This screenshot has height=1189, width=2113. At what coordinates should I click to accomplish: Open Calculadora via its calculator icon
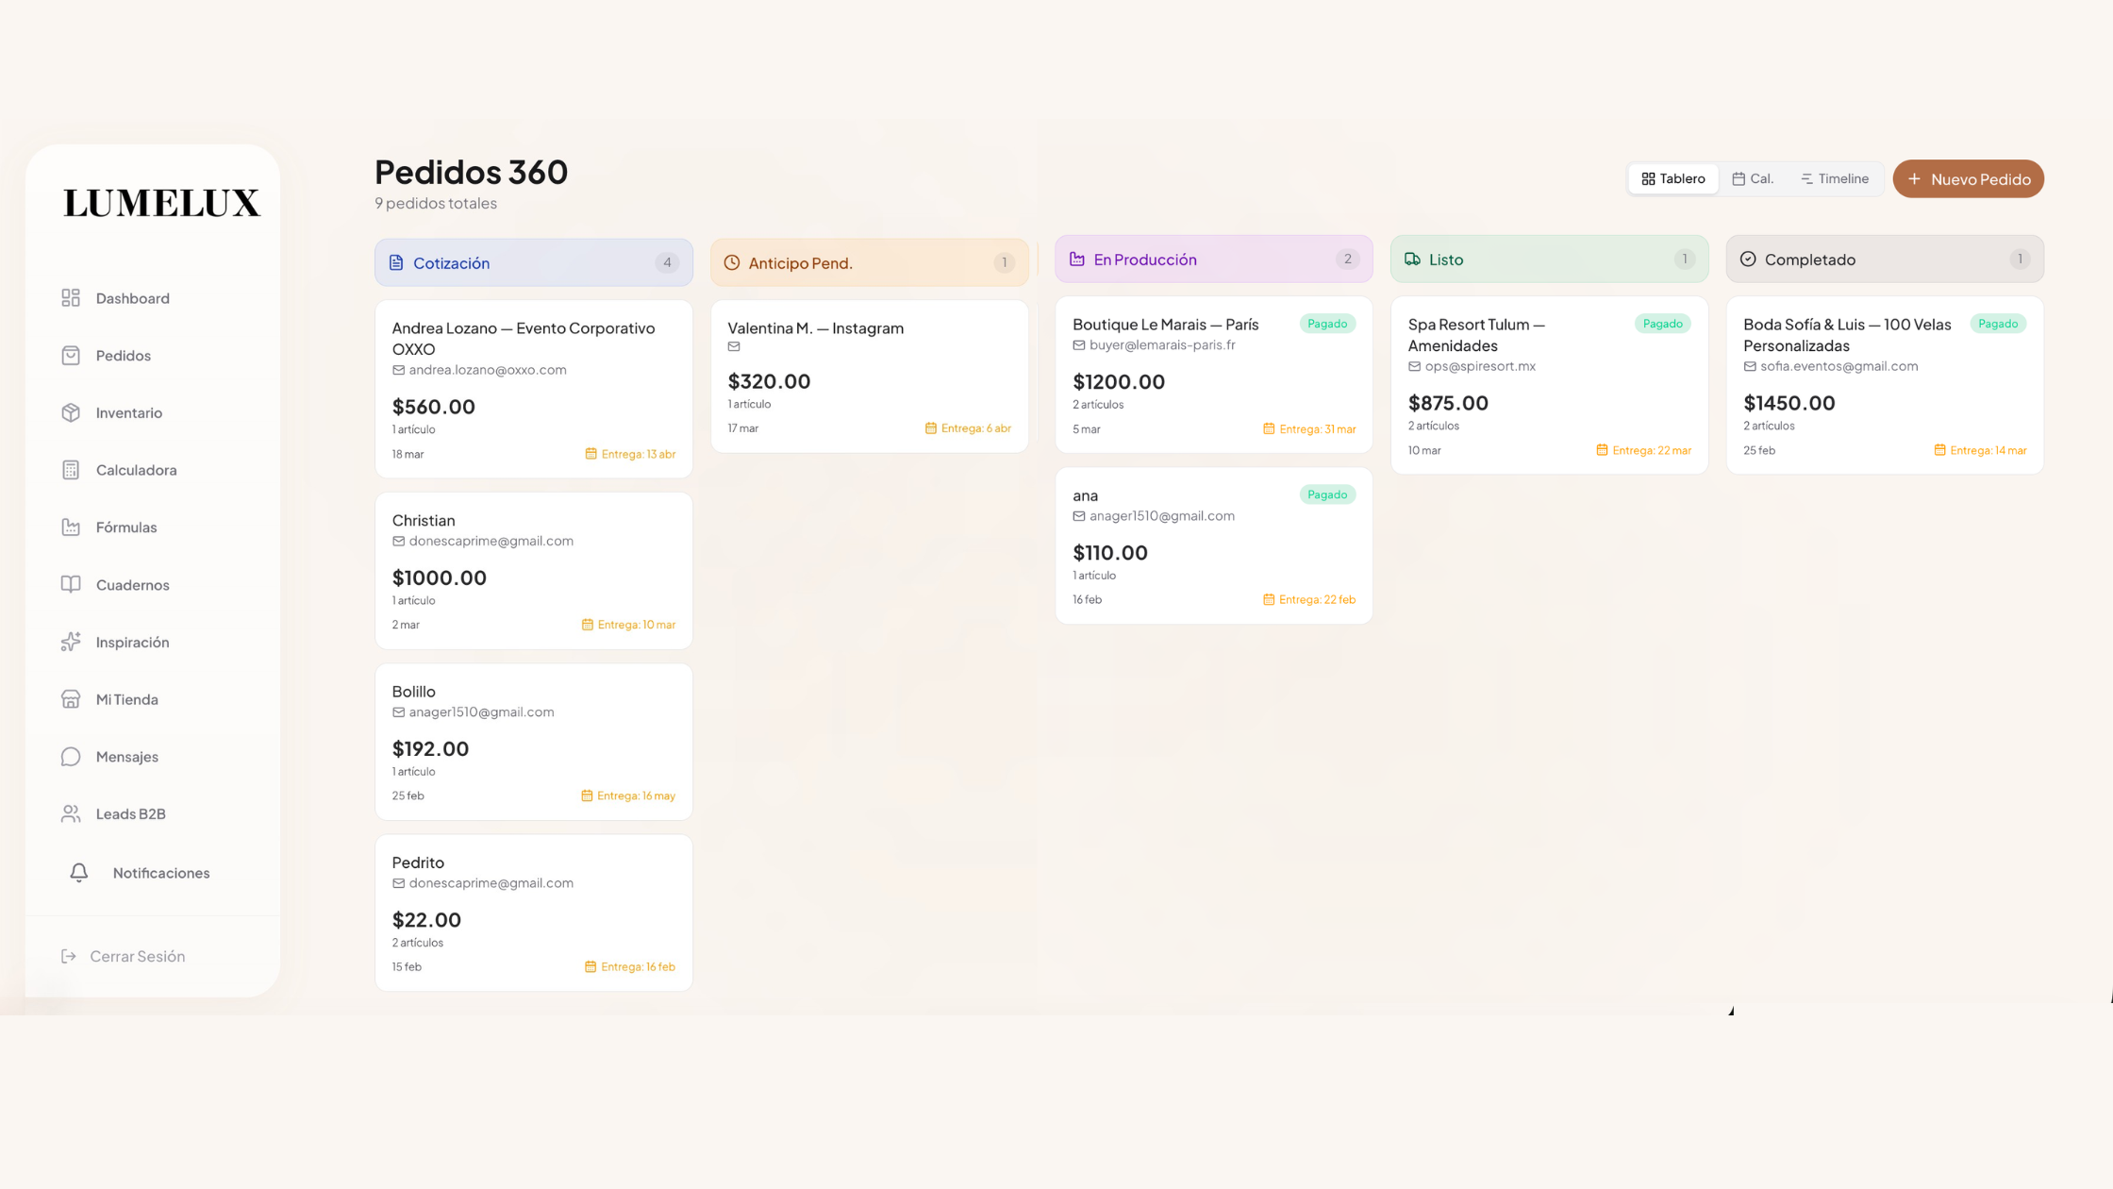point(71,470)
